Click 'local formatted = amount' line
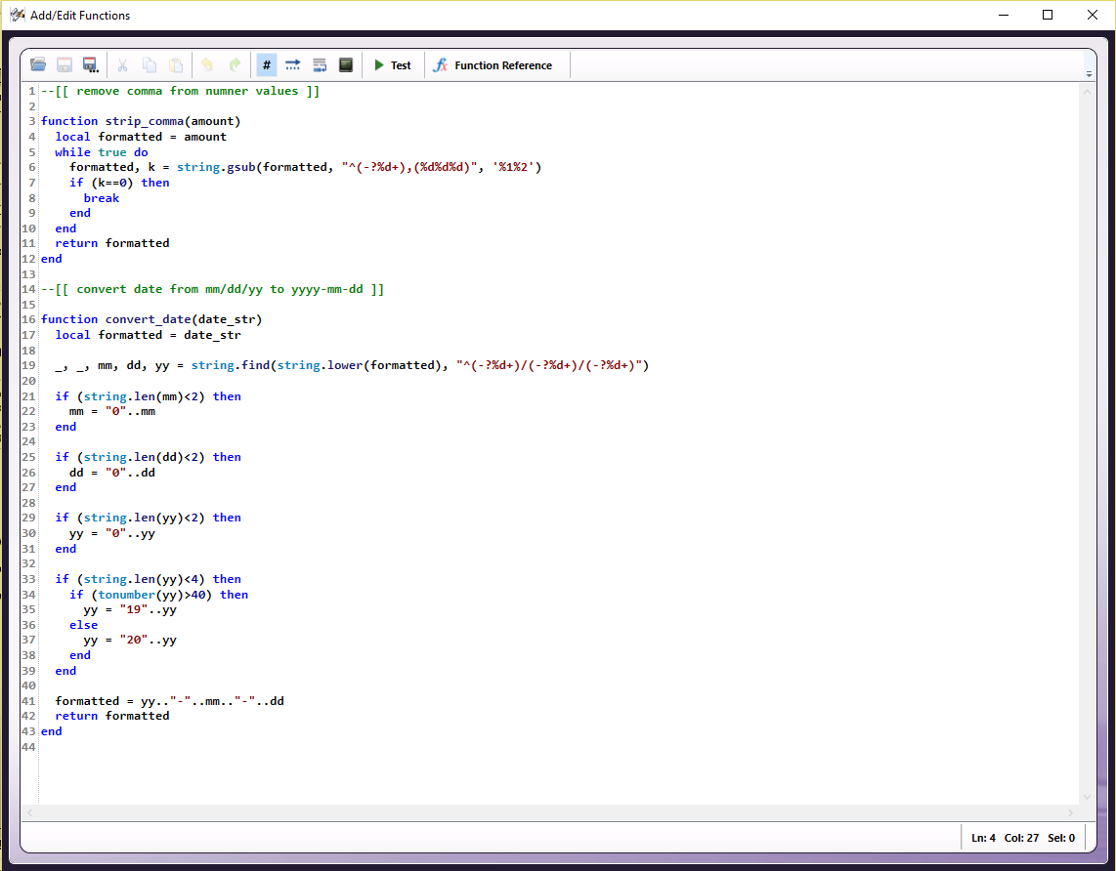Screen dimensions: 1116x871 [141, 137]
